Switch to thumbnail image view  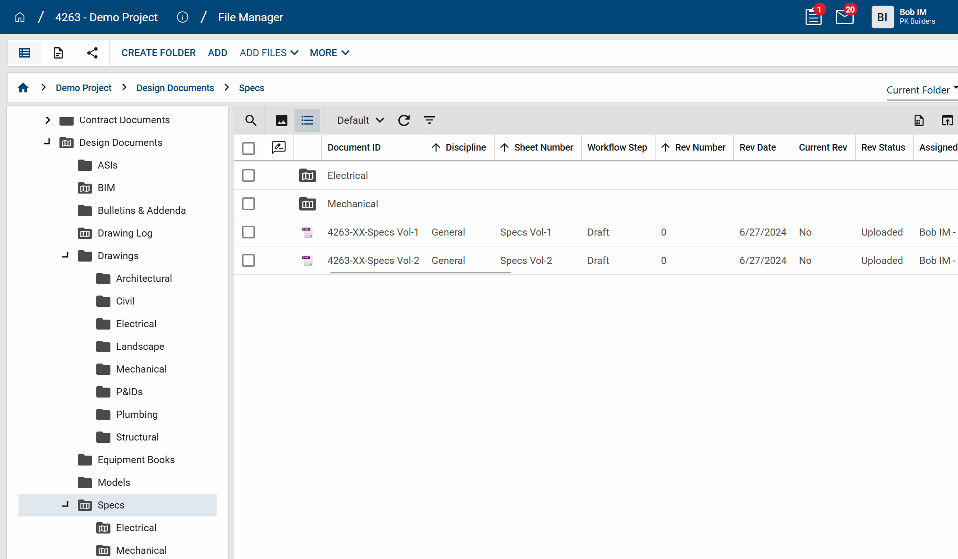282,120
